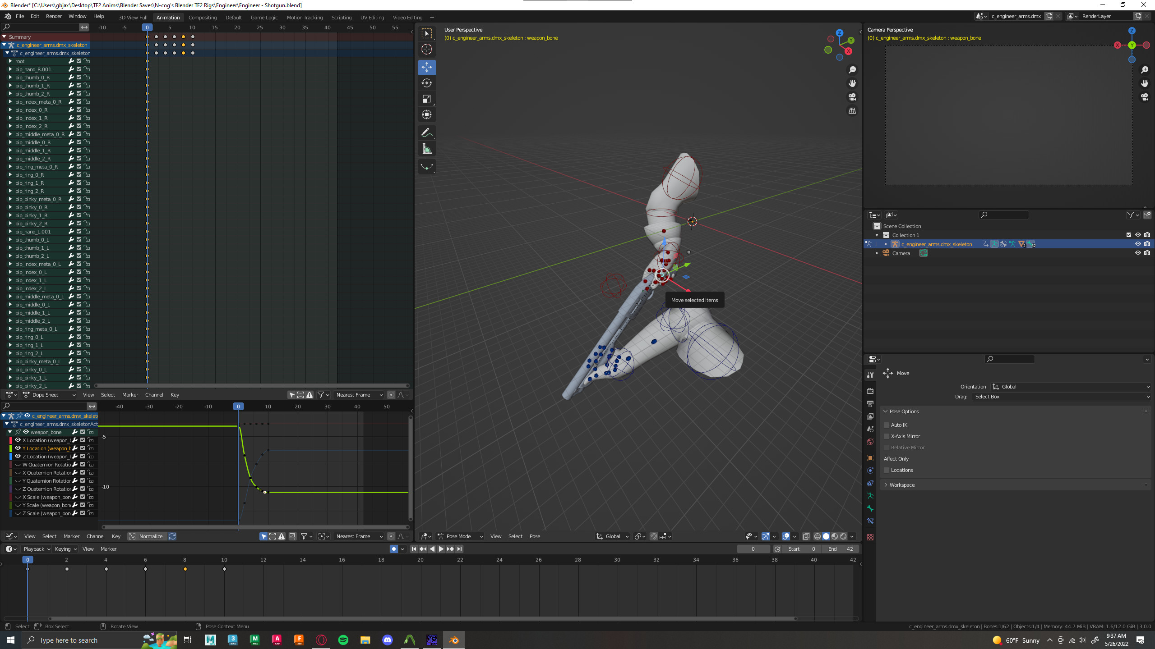Open the Render menu

54,16
